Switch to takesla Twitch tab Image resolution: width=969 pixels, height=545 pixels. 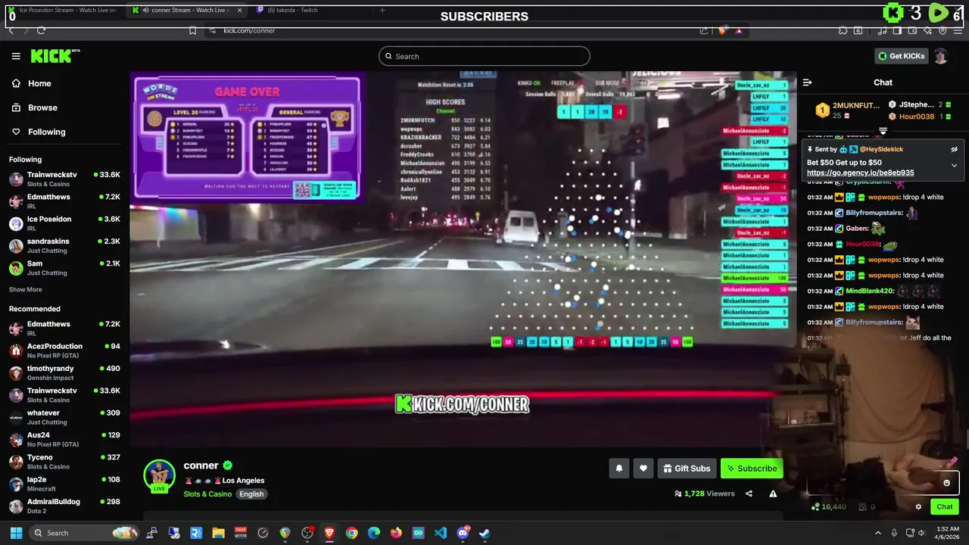303,10
